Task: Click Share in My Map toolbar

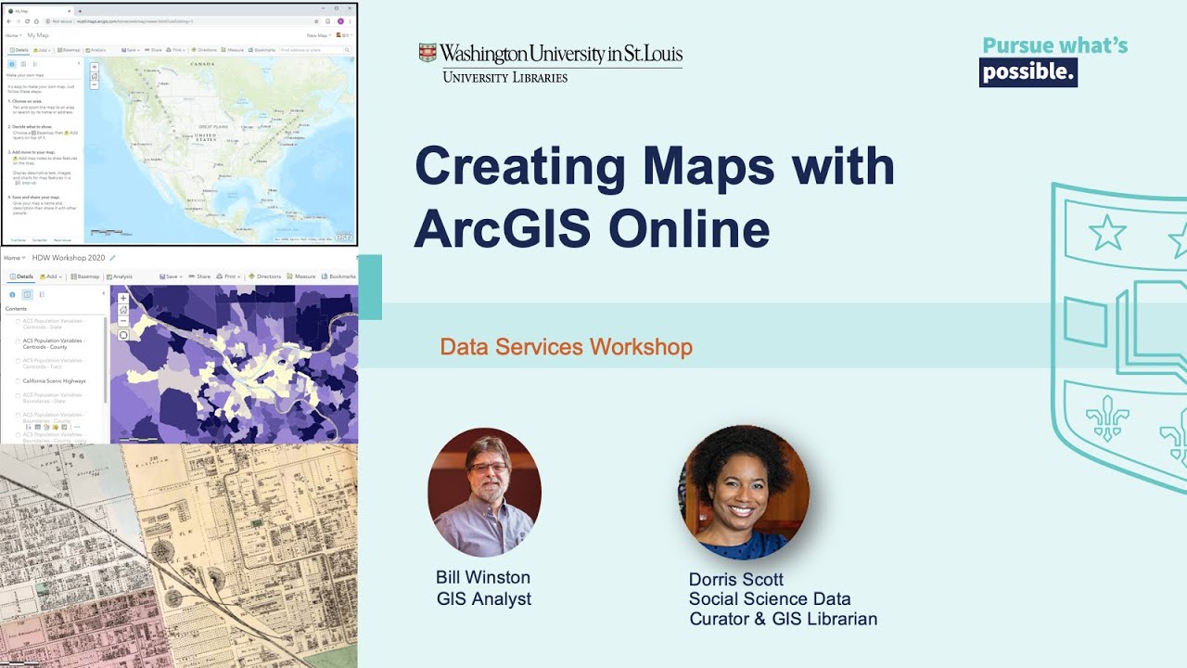Action: pos(153,50)
